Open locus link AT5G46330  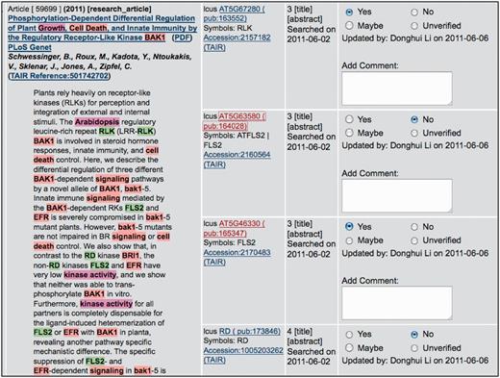pos(234,228)
